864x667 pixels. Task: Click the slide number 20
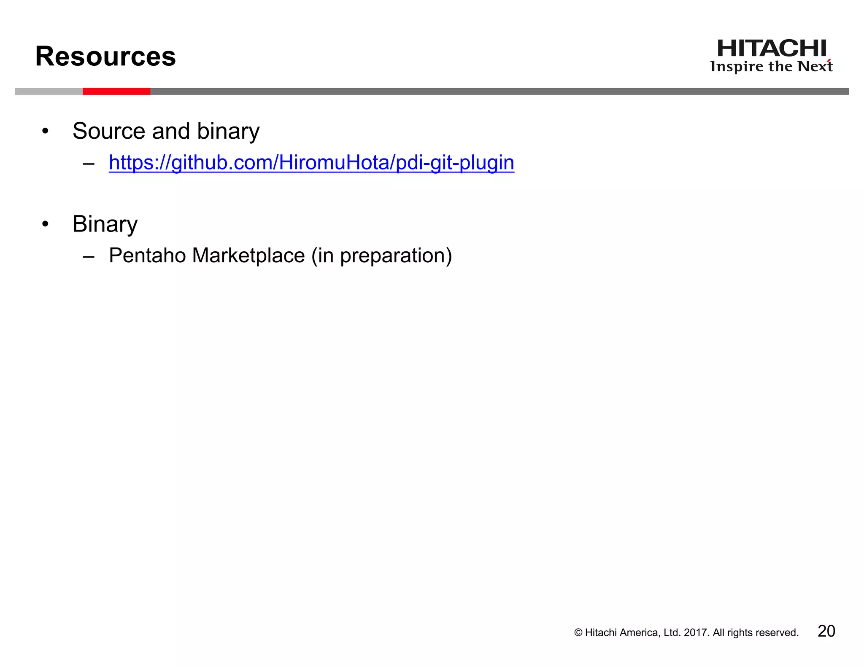click(826, 631)
